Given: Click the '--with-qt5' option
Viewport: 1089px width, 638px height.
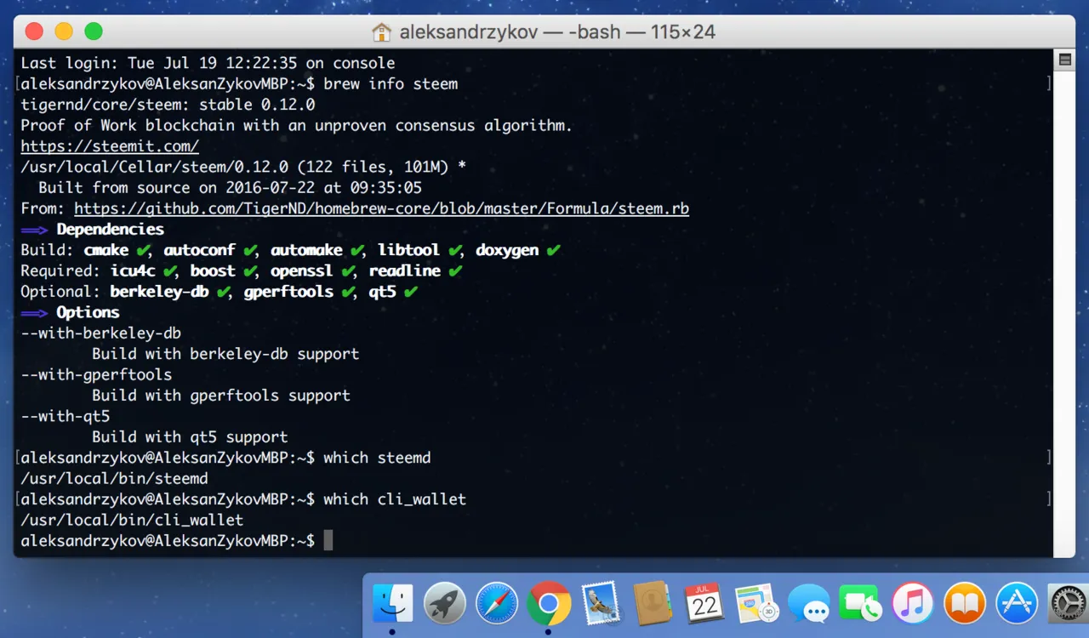Looking at the screenshot, I should [x=66, y=416].
